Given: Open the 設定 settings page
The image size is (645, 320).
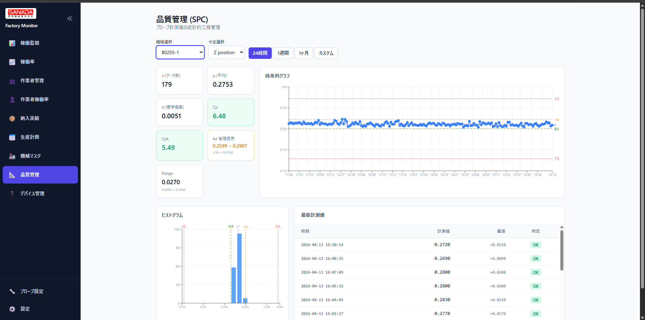Looking at the screenshot, I should coord(24,309).
